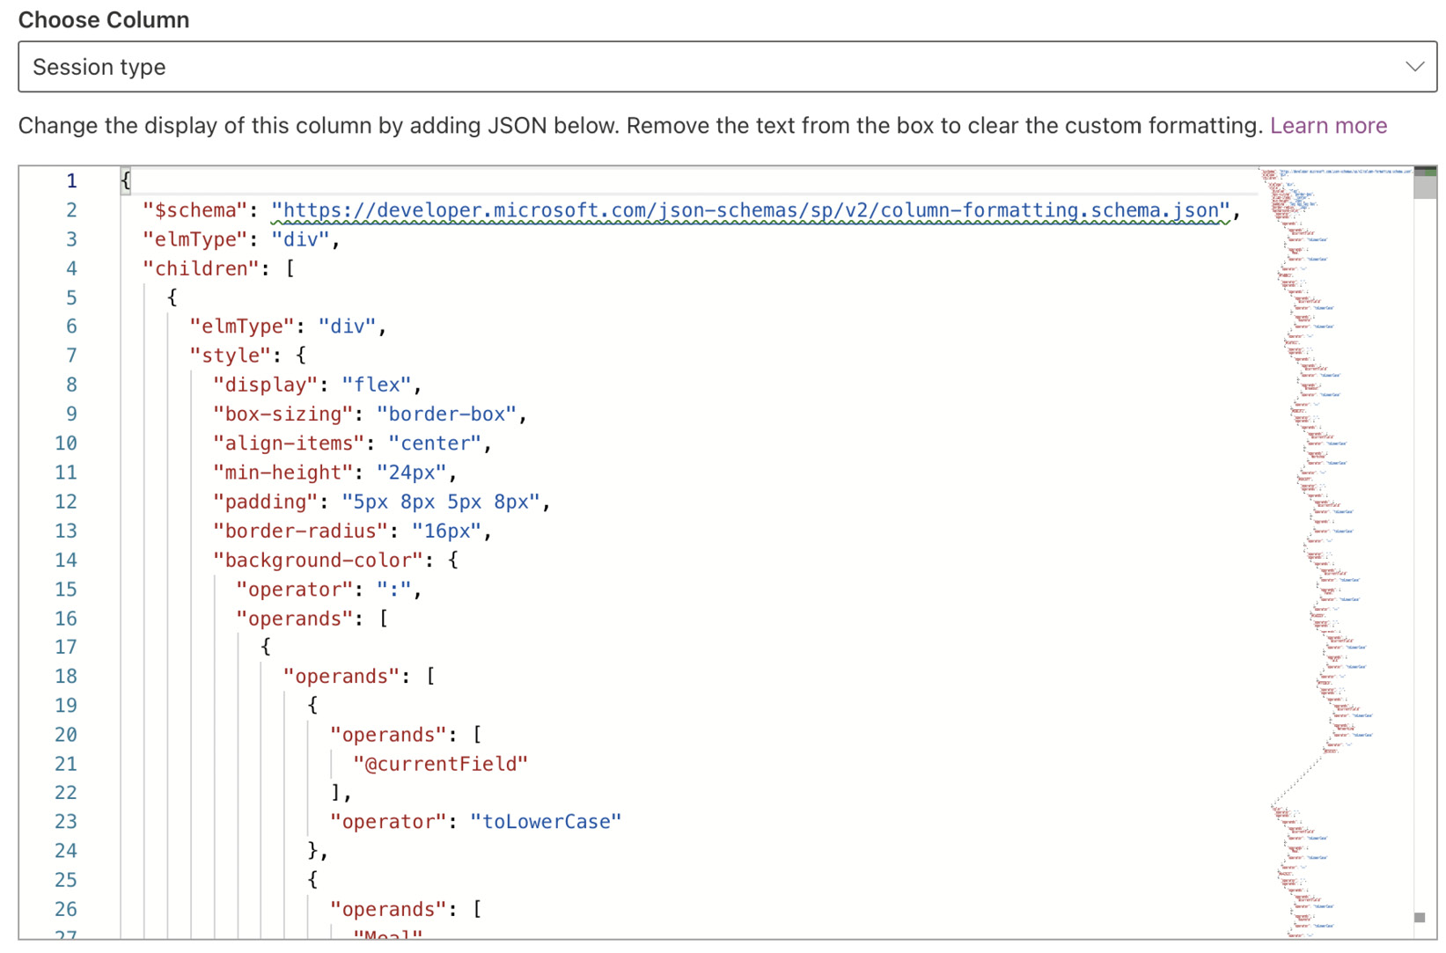
Task: Click line number 14 in gutter
Action: click(66, 561)
